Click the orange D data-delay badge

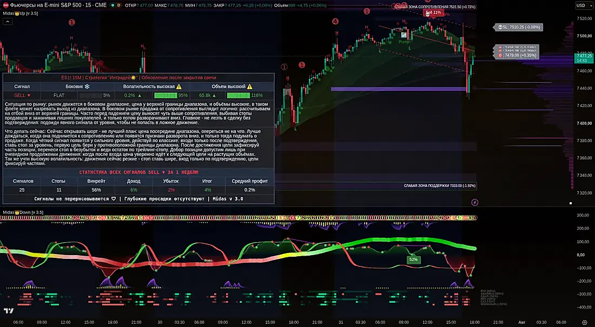119,5
